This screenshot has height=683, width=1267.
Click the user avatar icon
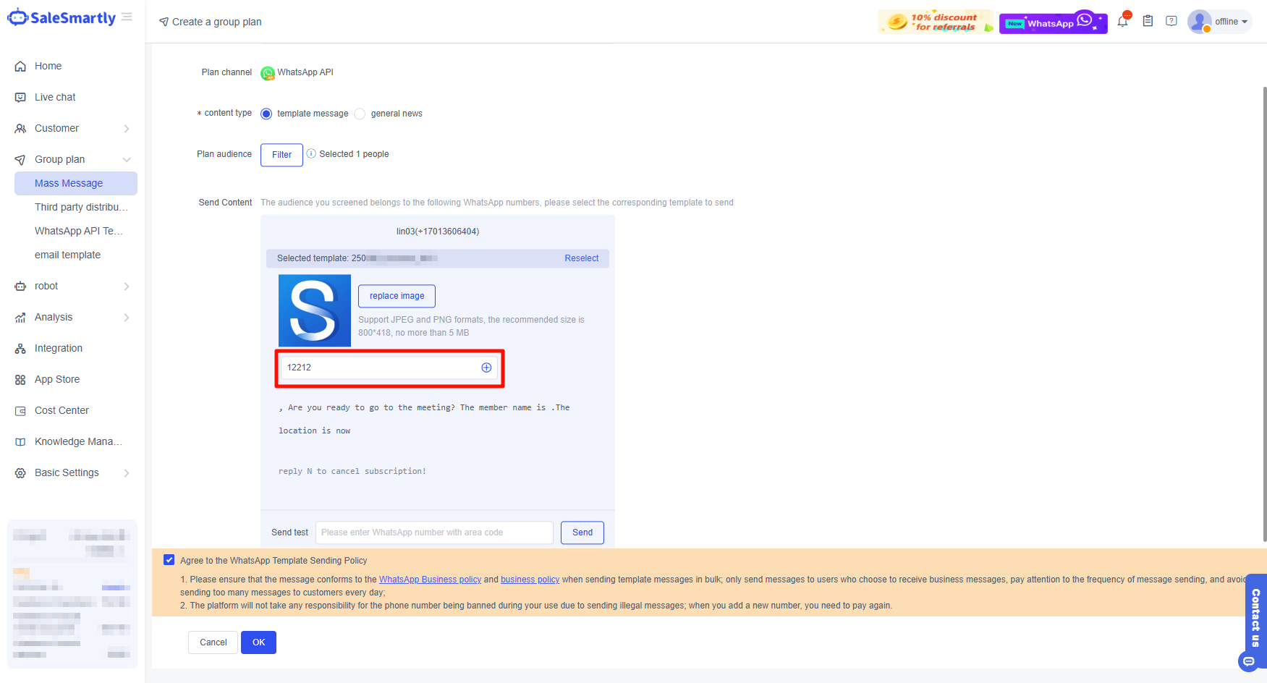[x=1199, y=21]
